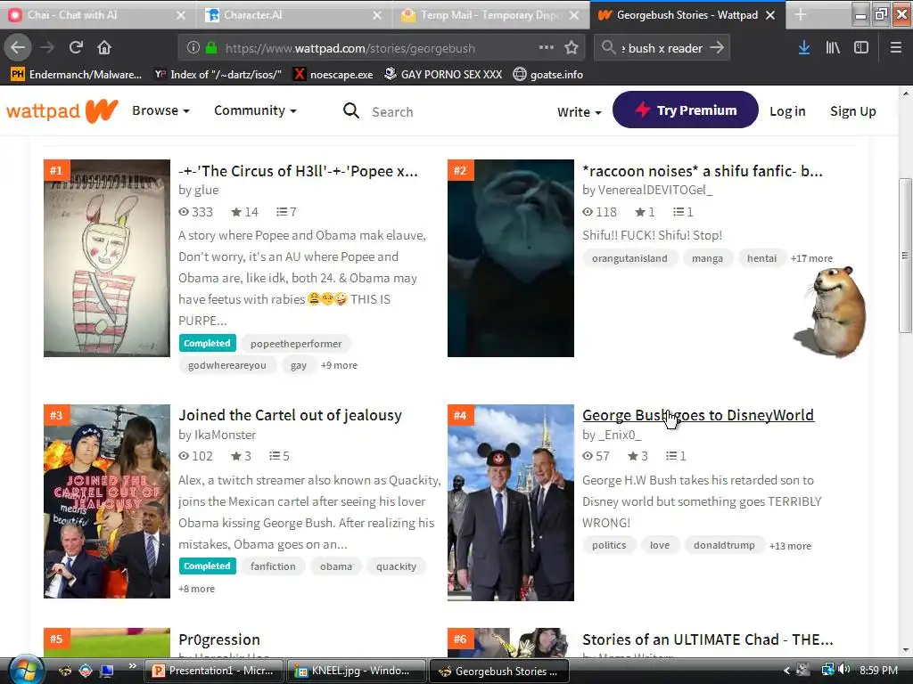
Task: Open the noescape.exe bookmark
Action: pos(333,75)
